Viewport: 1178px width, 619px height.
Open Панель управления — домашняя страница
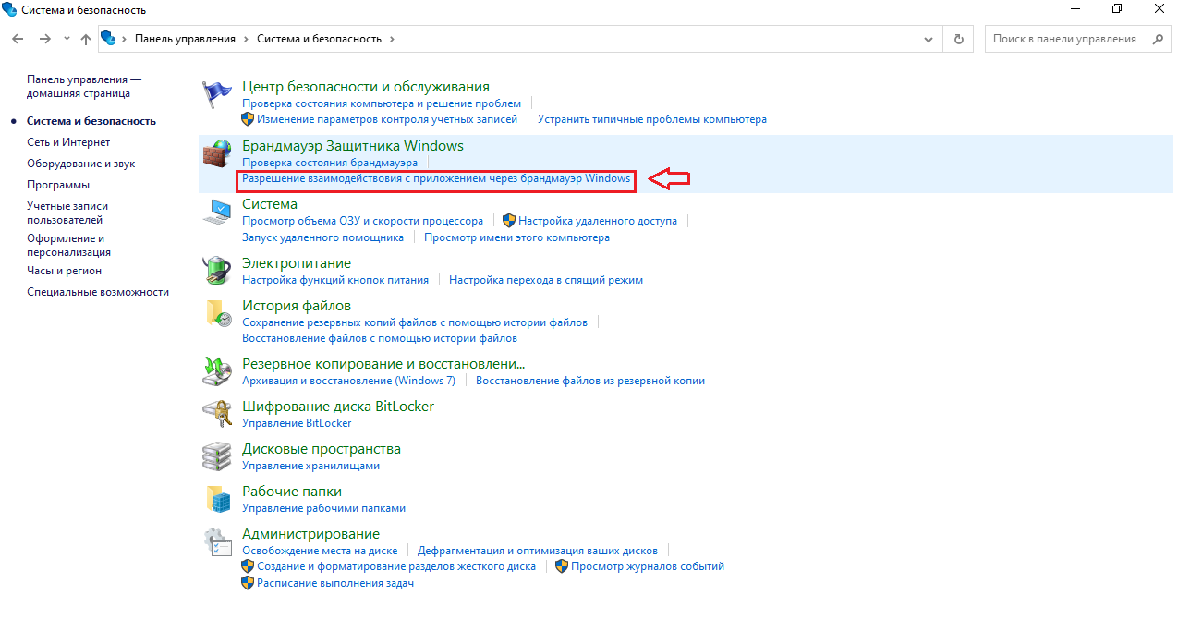pos(84,87)
